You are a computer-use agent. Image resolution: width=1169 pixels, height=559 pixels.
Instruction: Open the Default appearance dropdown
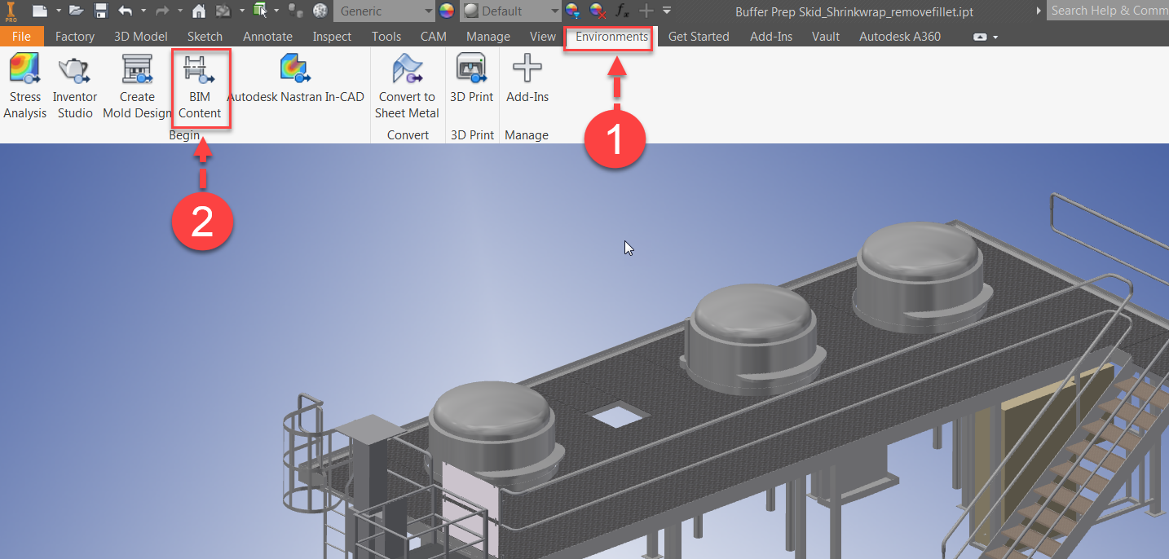pos(510,11)
